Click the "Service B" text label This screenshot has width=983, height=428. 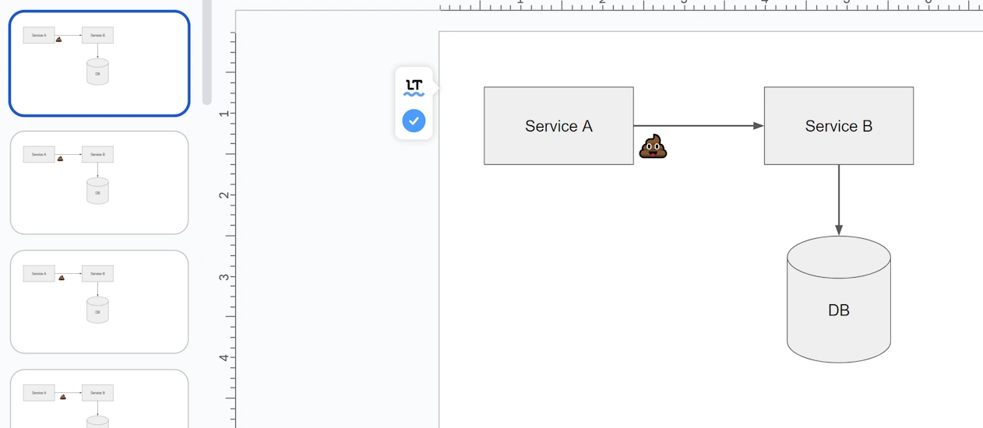pos(838,126)
